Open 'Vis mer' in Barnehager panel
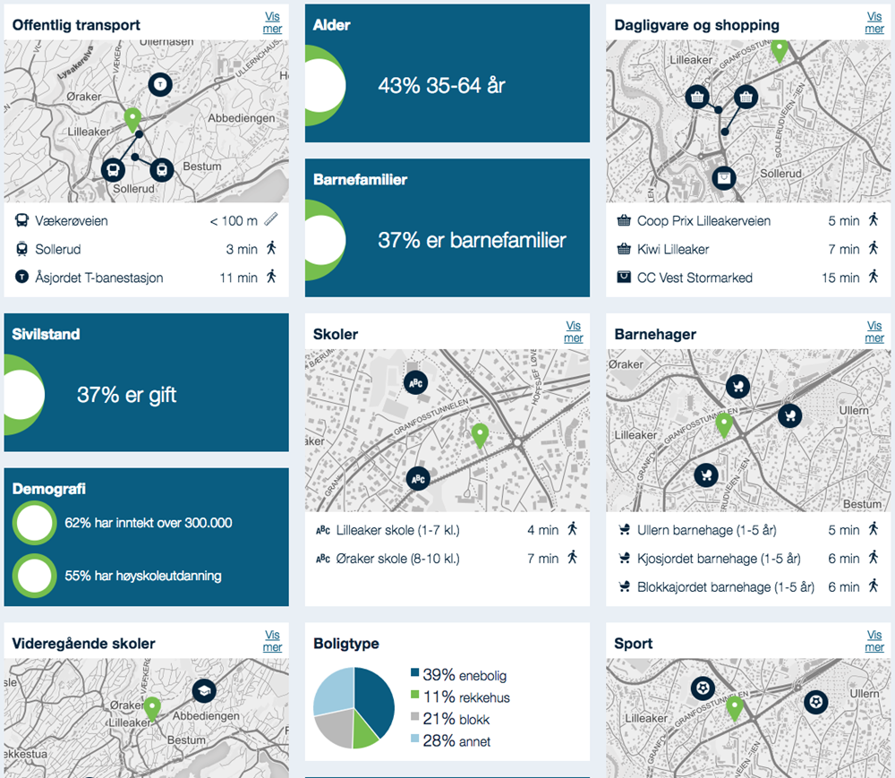Viewport: 895px width, 778px height. coord(874,331)
